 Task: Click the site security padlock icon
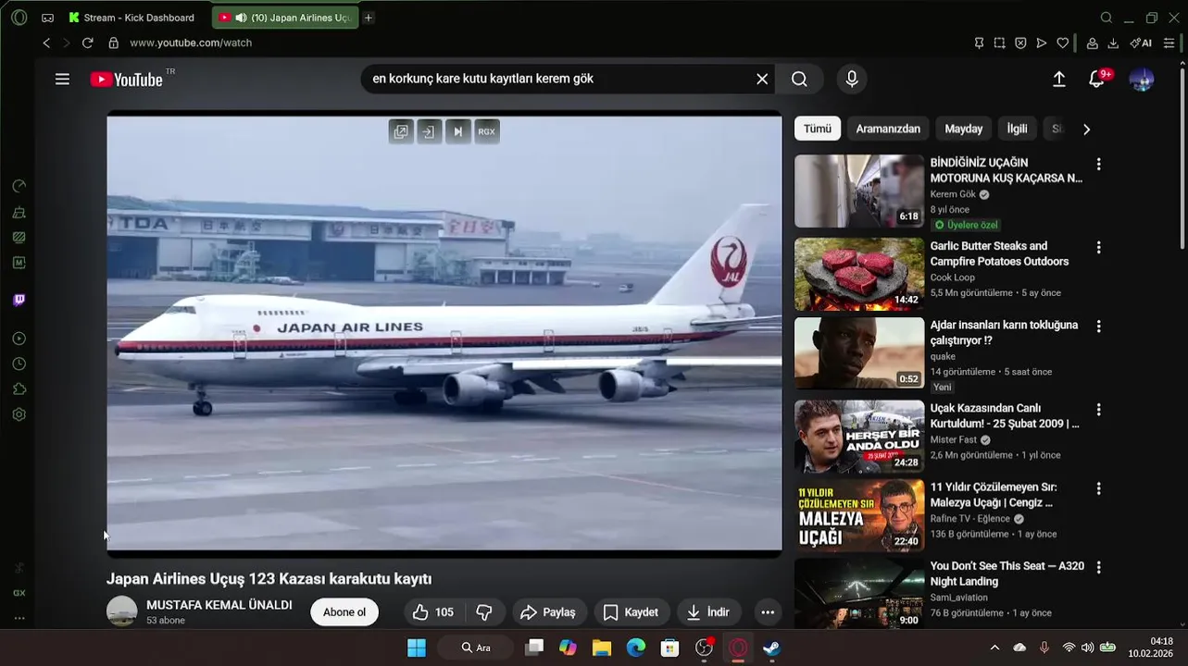pyautogui.click(x=114, y=43)
